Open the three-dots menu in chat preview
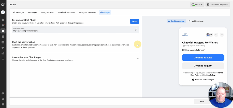 tap(216, 35)
